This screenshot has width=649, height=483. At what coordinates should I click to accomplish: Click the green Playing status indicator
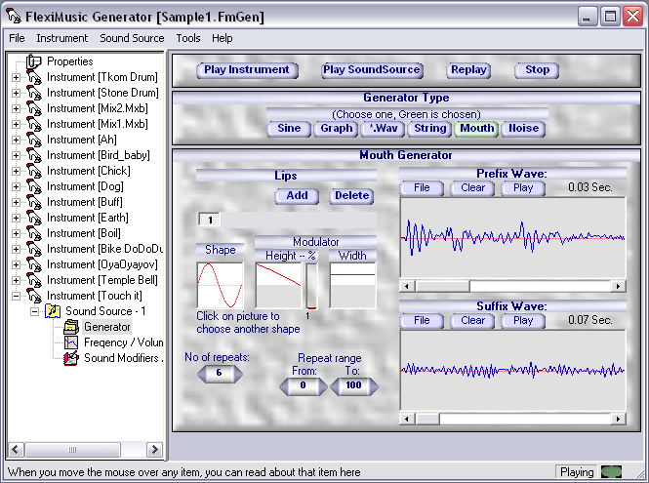click(x=611, y=472)
